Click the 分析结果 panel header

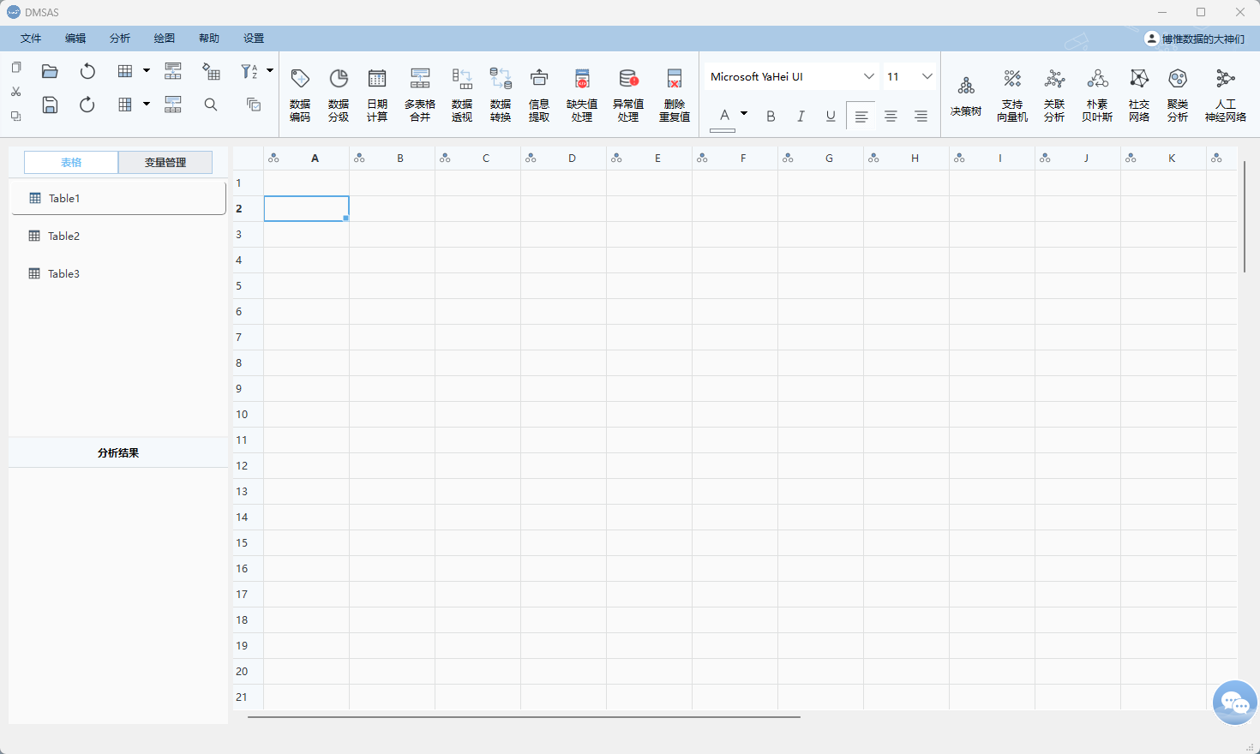coord(118,452)
